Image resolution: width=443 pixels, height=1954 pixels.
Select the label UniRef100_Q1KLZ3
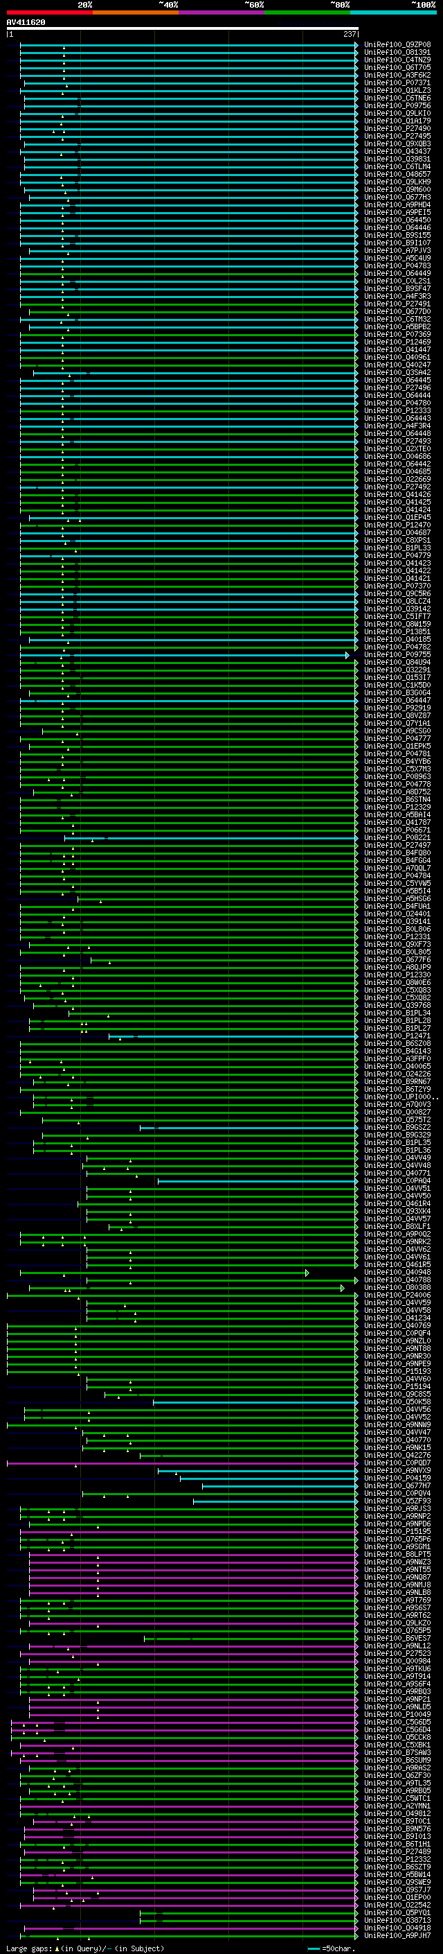coord(397,90)
